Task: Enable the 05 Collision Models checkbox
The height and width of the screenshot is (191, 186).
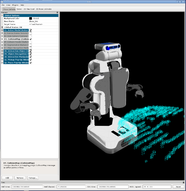Action: pyautogui.click(x=31, y=42)
